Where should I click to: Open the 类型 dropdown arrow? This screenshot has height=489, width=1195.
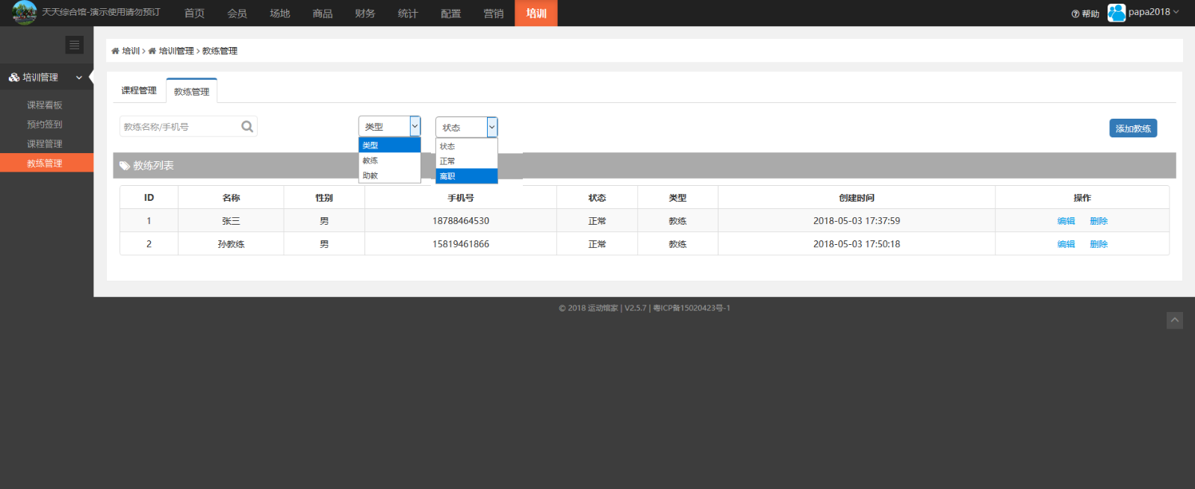point(415,126)
